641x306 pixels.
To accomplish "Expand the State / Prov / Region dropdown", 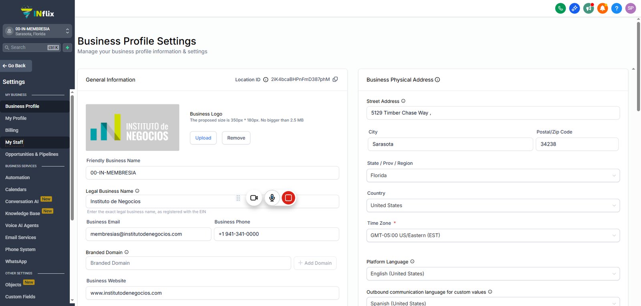I will point(493,176).
